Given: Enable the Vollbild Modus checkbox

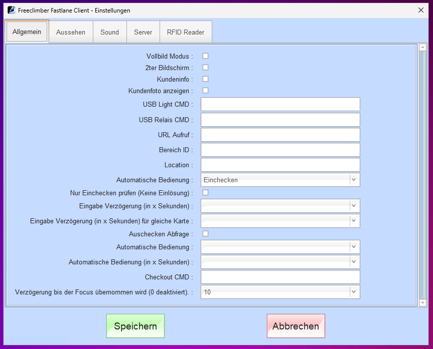Looking at the screenshot, I should coord(205,56).
